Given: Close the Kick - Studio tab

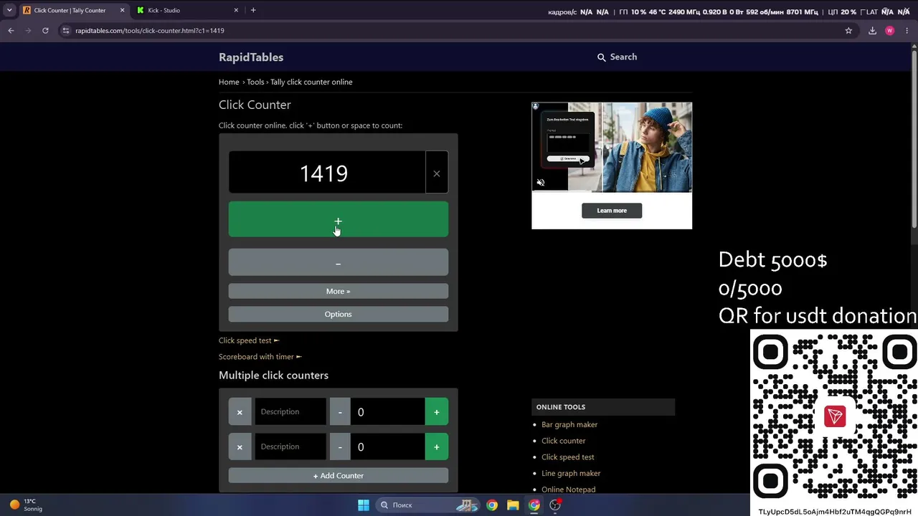Looking at the screenshot, I should [236, 10].
